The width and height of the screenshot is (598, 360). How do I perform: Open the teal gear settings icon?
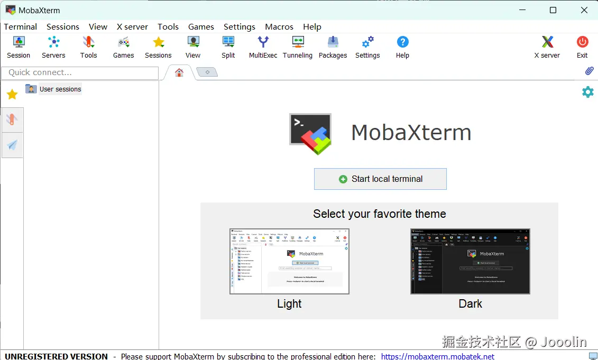click(588, 92)
